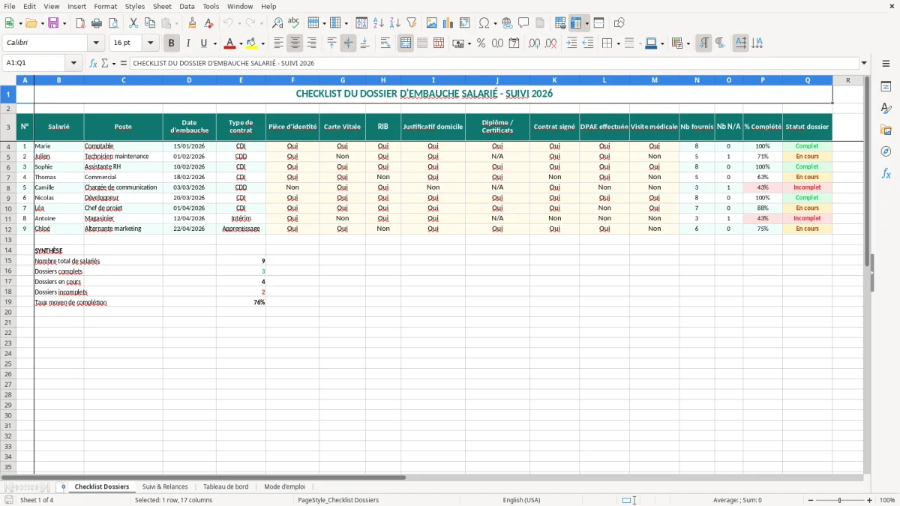This screenshot has width=900, height=506.
Task: Open the sidebar Properties panel
Action: click(x=886, y=86)
